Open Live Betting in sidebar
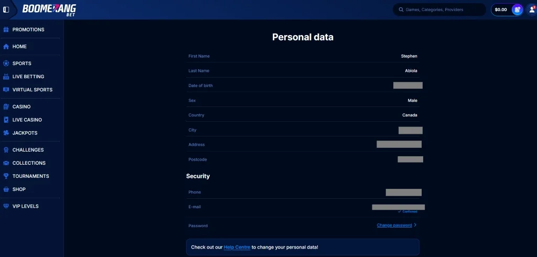This screenshot has height=257, width=537. [28, 77]
